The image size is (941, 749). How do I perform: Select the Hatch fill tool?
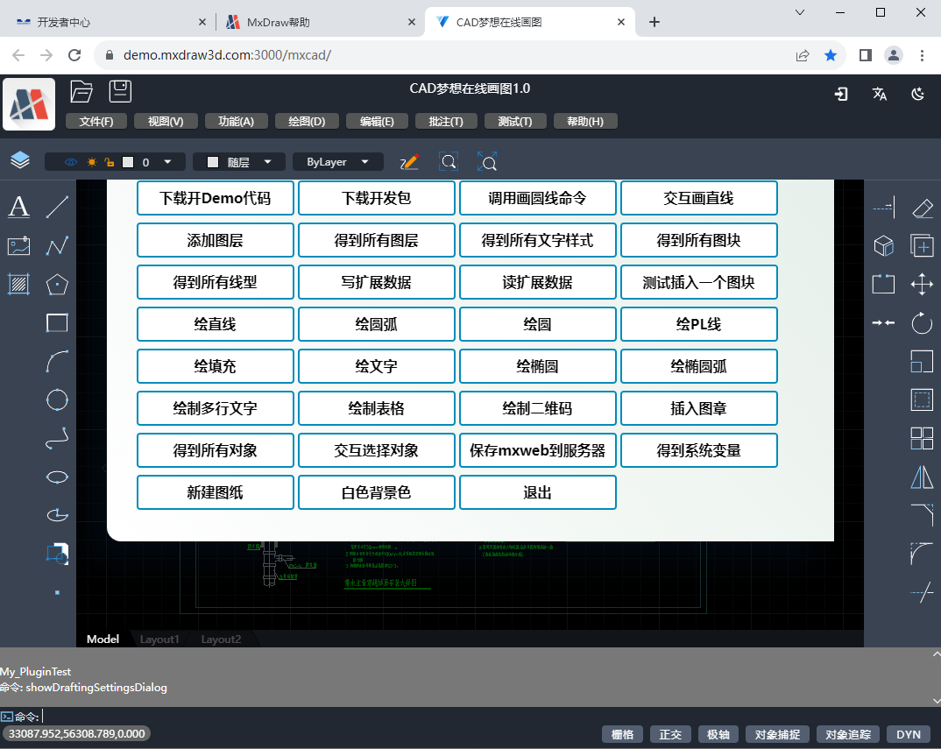(18, 284)
